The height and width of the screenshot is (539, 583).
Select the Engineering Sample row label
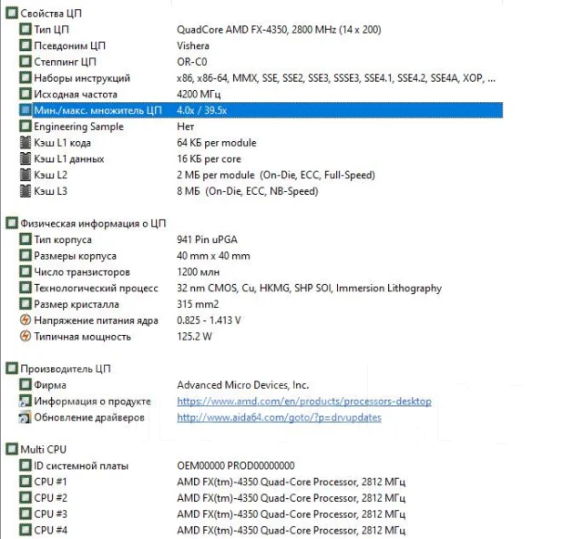click(79, 127)
